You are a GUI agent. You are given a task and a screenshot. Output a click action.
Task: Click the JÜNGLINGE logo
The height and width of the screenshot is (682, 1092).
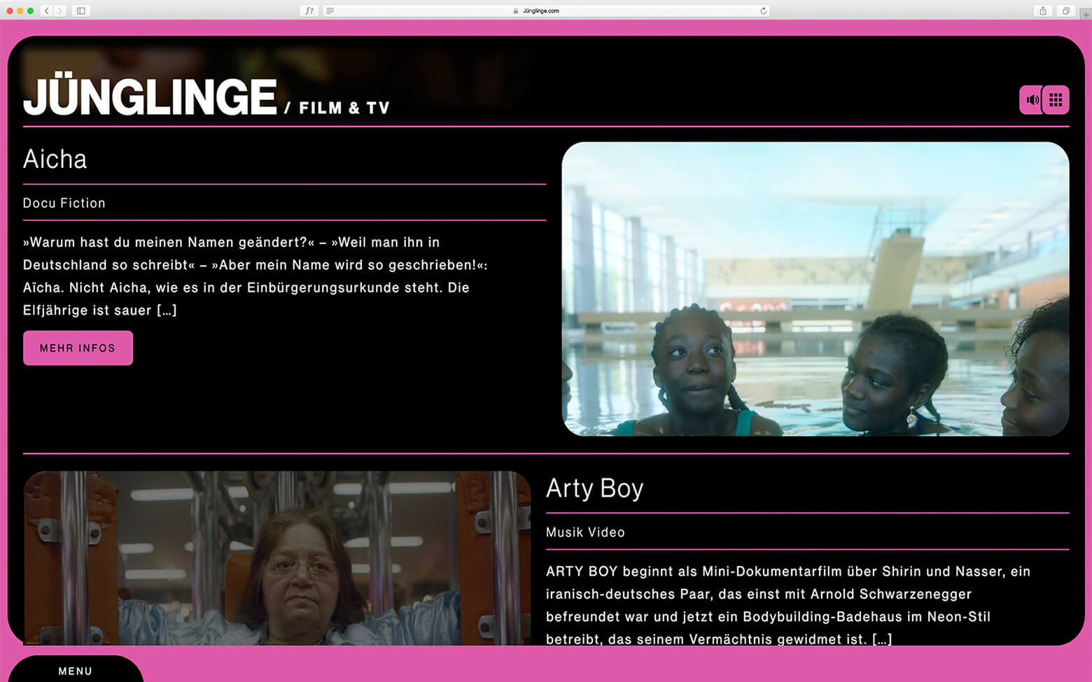[150, 97]
